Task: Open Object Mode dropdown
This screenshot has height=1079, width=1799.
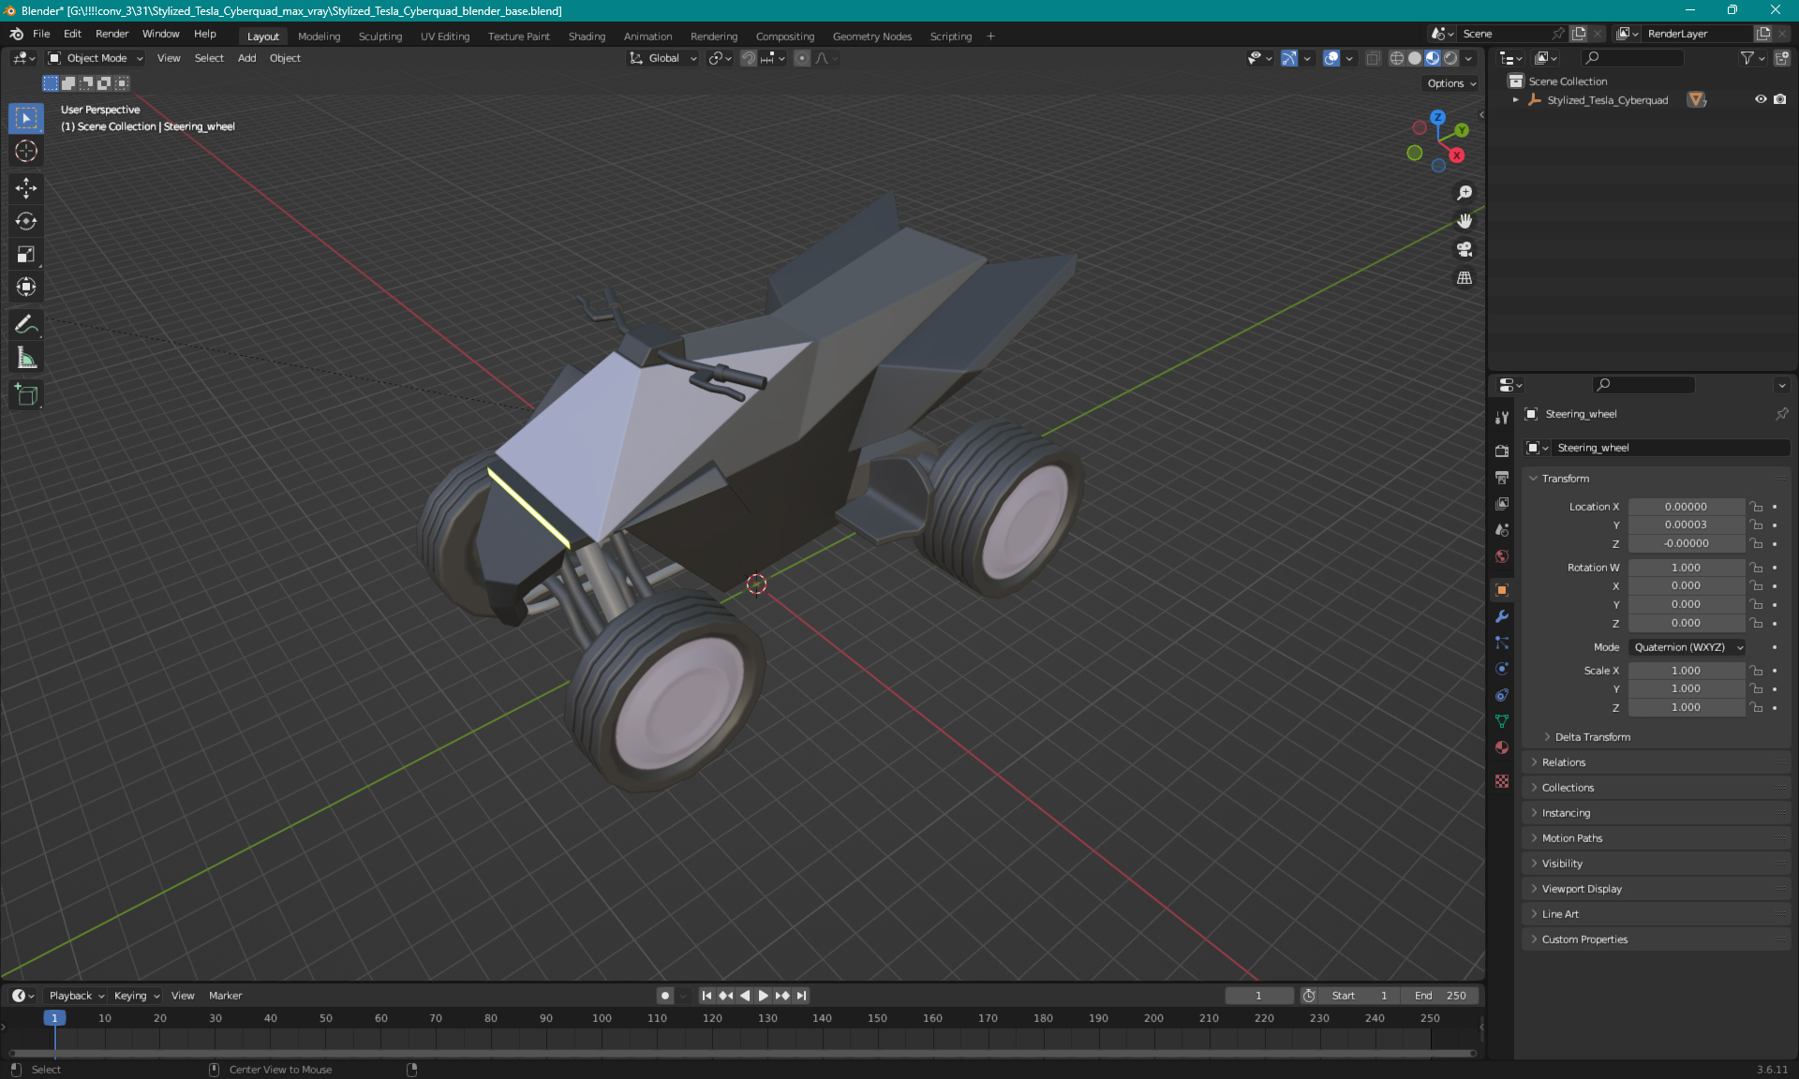Action: click(96, 58)
